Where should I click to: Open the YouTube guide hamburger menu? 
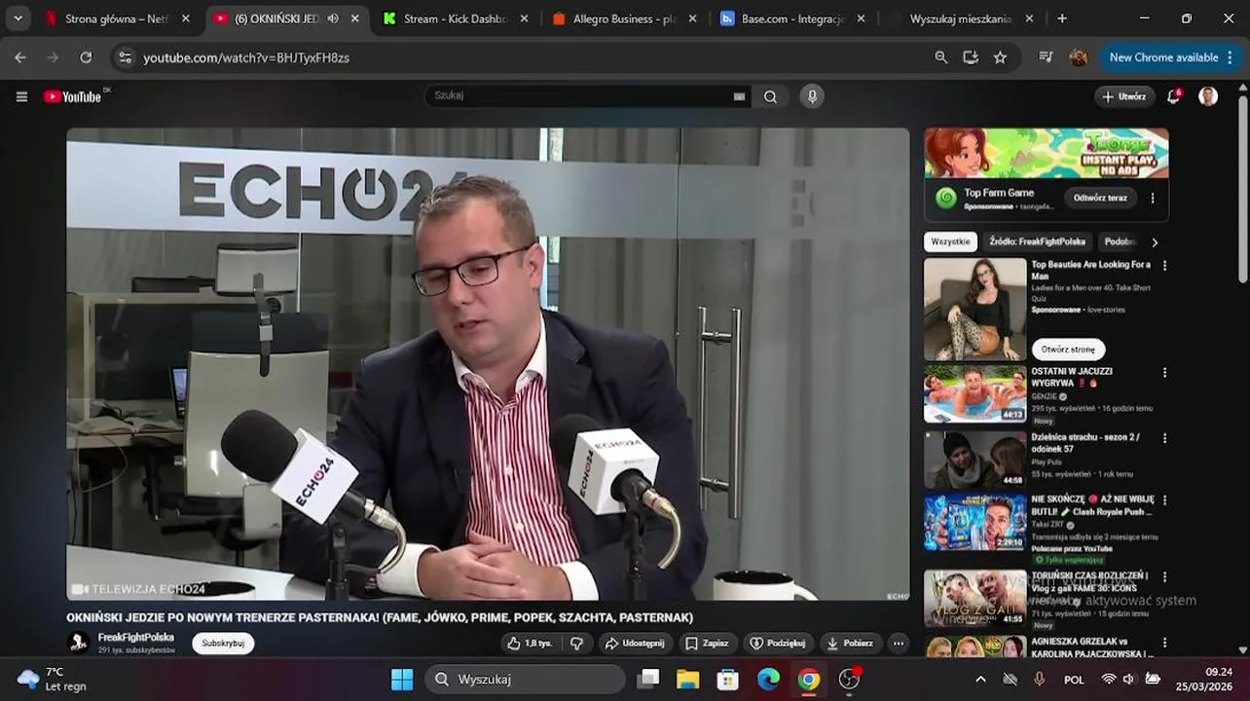click(x=21, y=96)
